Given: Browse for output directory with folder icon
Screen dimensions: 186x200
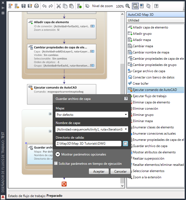Looking at the screenshot, I should coord(125,144).
